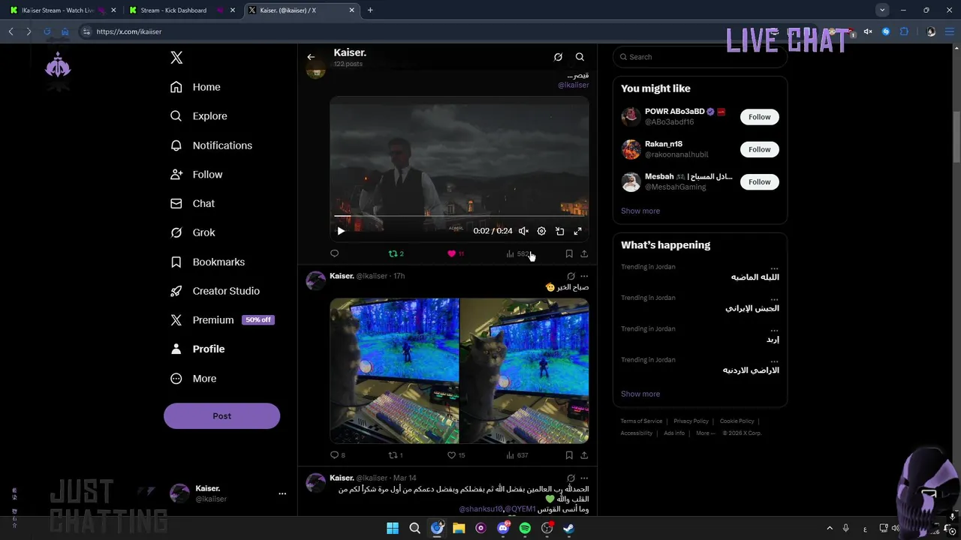The height and width of the screenshot is (540, 961).
Task: Open the Follow sidebar item
Action: point(197,175)
